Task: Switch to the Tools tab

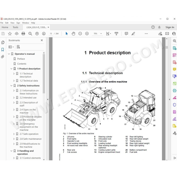Action: pos(15,27)
